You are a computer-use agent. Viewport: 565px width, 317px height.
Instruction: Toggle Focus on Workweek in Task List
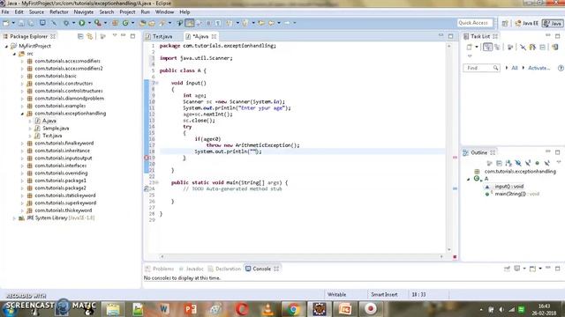click(x=510, y=47)
